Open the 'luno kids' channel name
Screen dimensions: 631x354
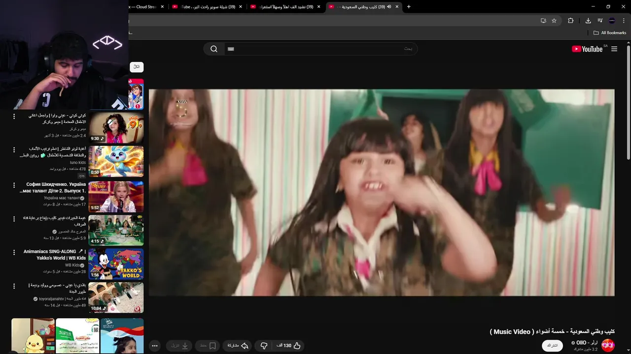pyautogui.click(x=78, y=162)
